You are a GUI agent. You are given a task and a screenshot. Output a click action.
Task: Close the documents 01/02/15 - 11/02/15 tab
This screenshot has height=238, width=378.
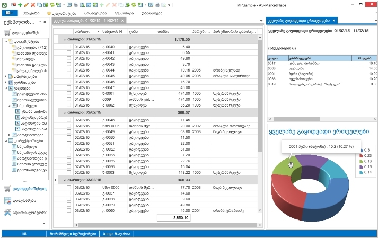[123, 21]
